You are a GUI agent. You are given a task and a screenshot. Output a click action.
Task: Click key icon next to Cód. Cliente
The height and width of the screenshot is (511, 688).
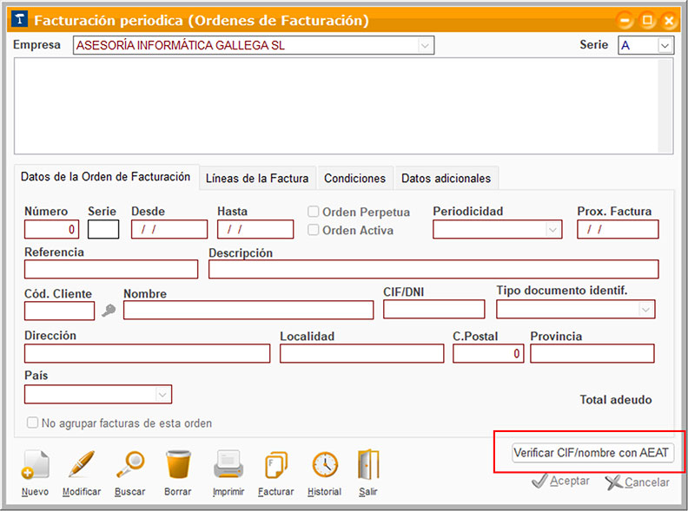[108, 311]
